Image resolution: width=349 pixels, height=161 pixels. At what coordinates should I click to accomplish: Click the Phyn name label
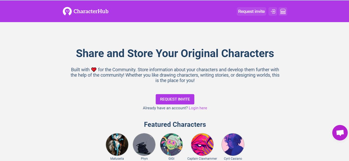pyautogui.click(x=144, y=158)
